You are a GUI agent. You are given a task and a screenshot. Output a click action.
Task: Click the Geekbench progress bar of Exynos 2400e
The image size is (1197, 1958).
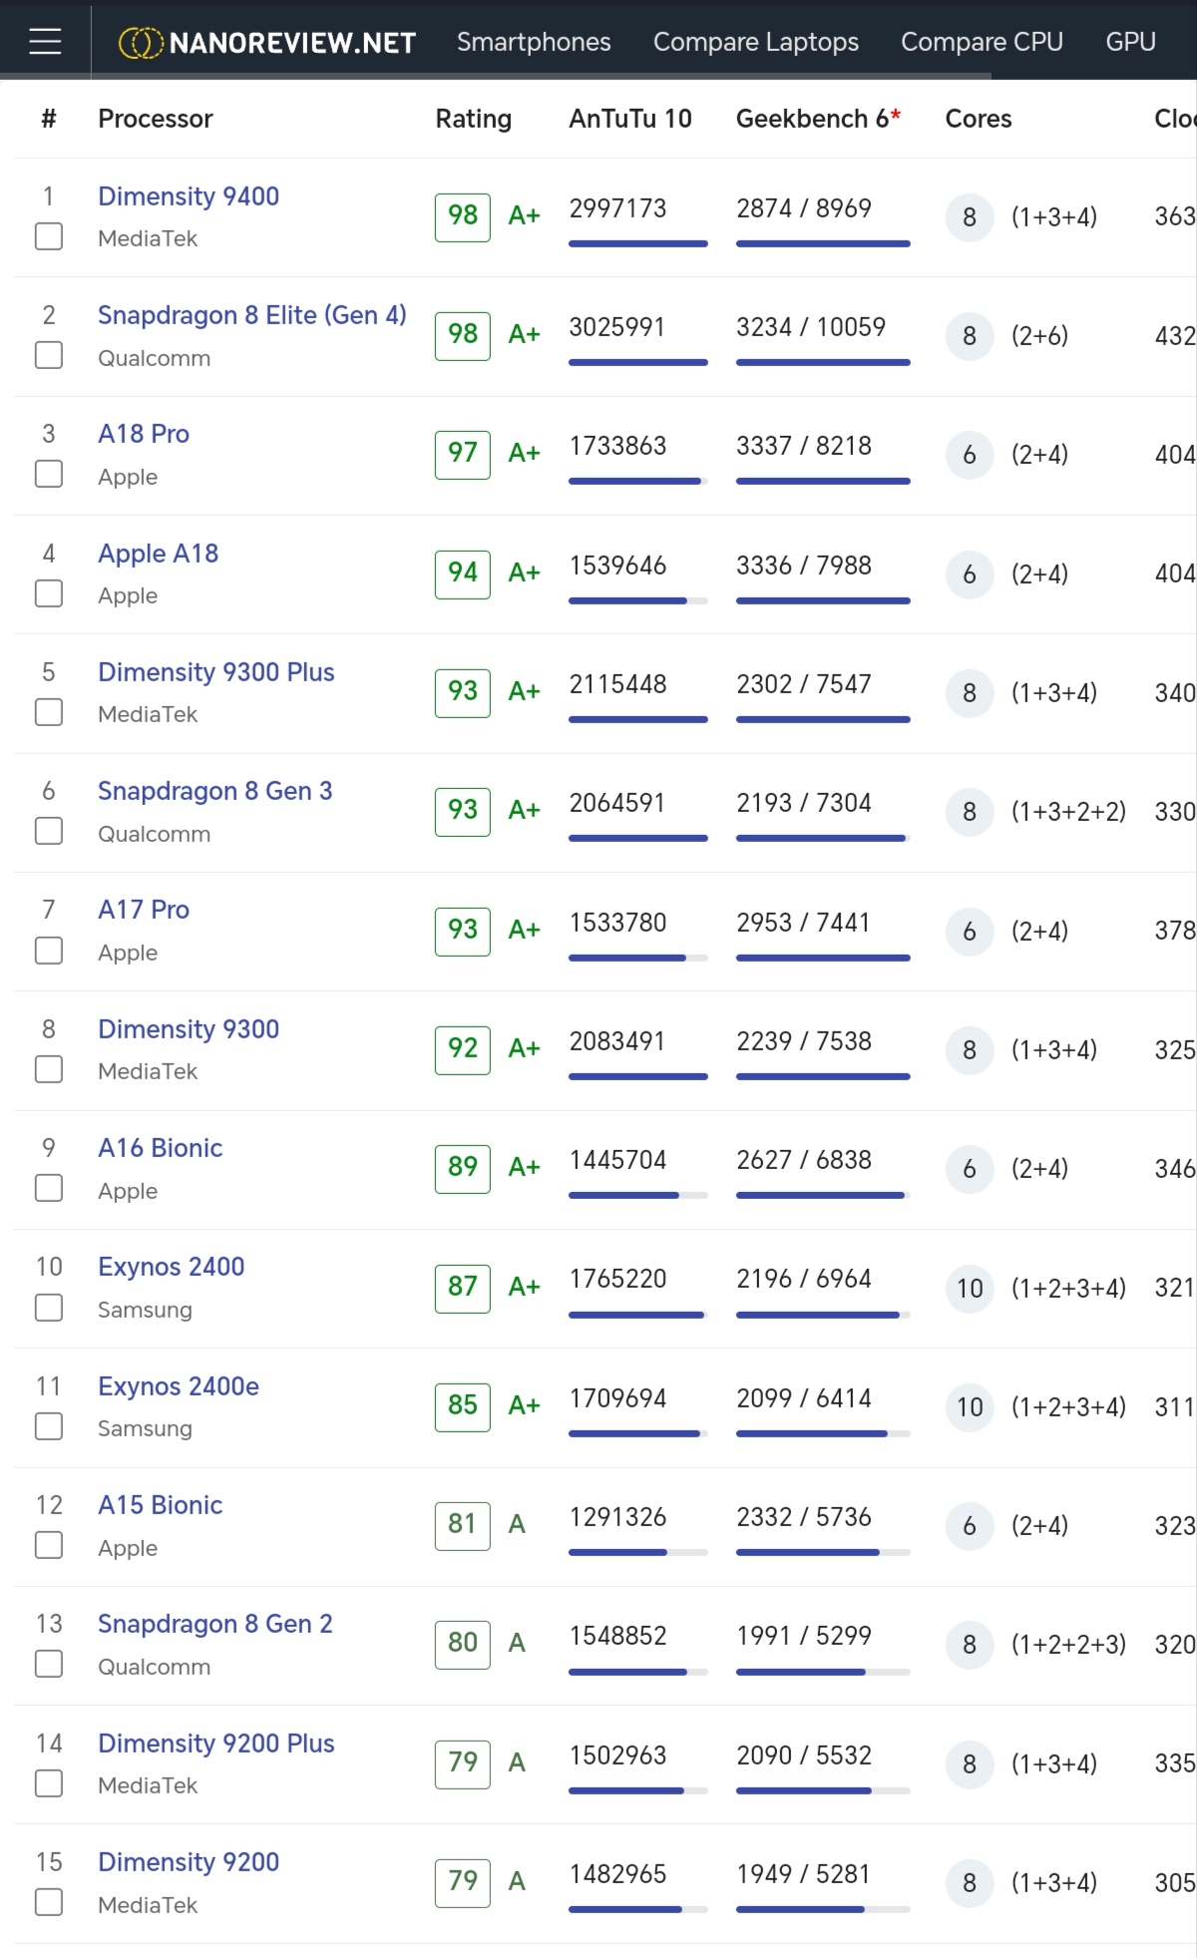(823, 1433)
